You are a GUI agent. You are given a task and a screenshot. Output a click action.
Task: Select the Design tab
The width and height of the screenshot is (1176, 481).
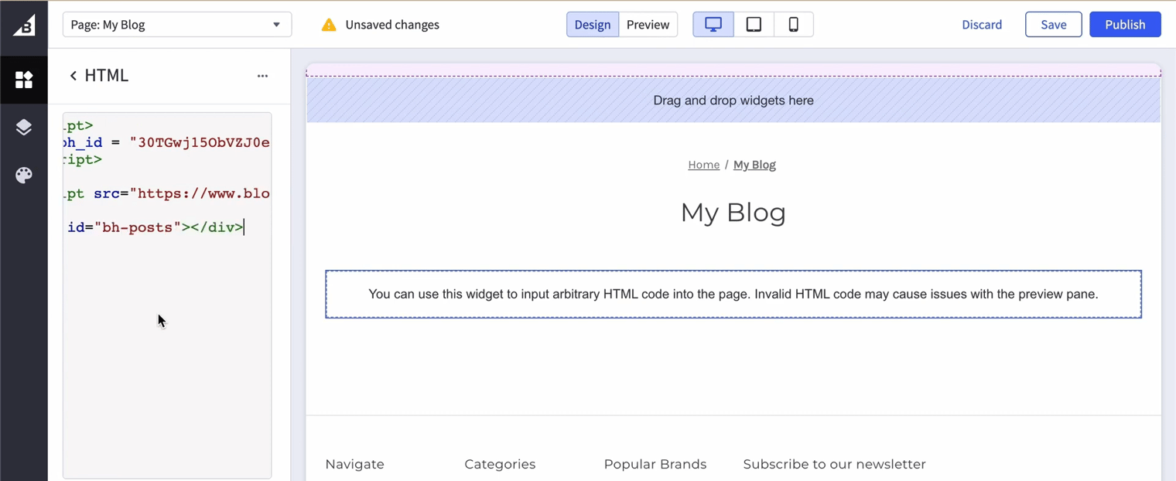592,24
